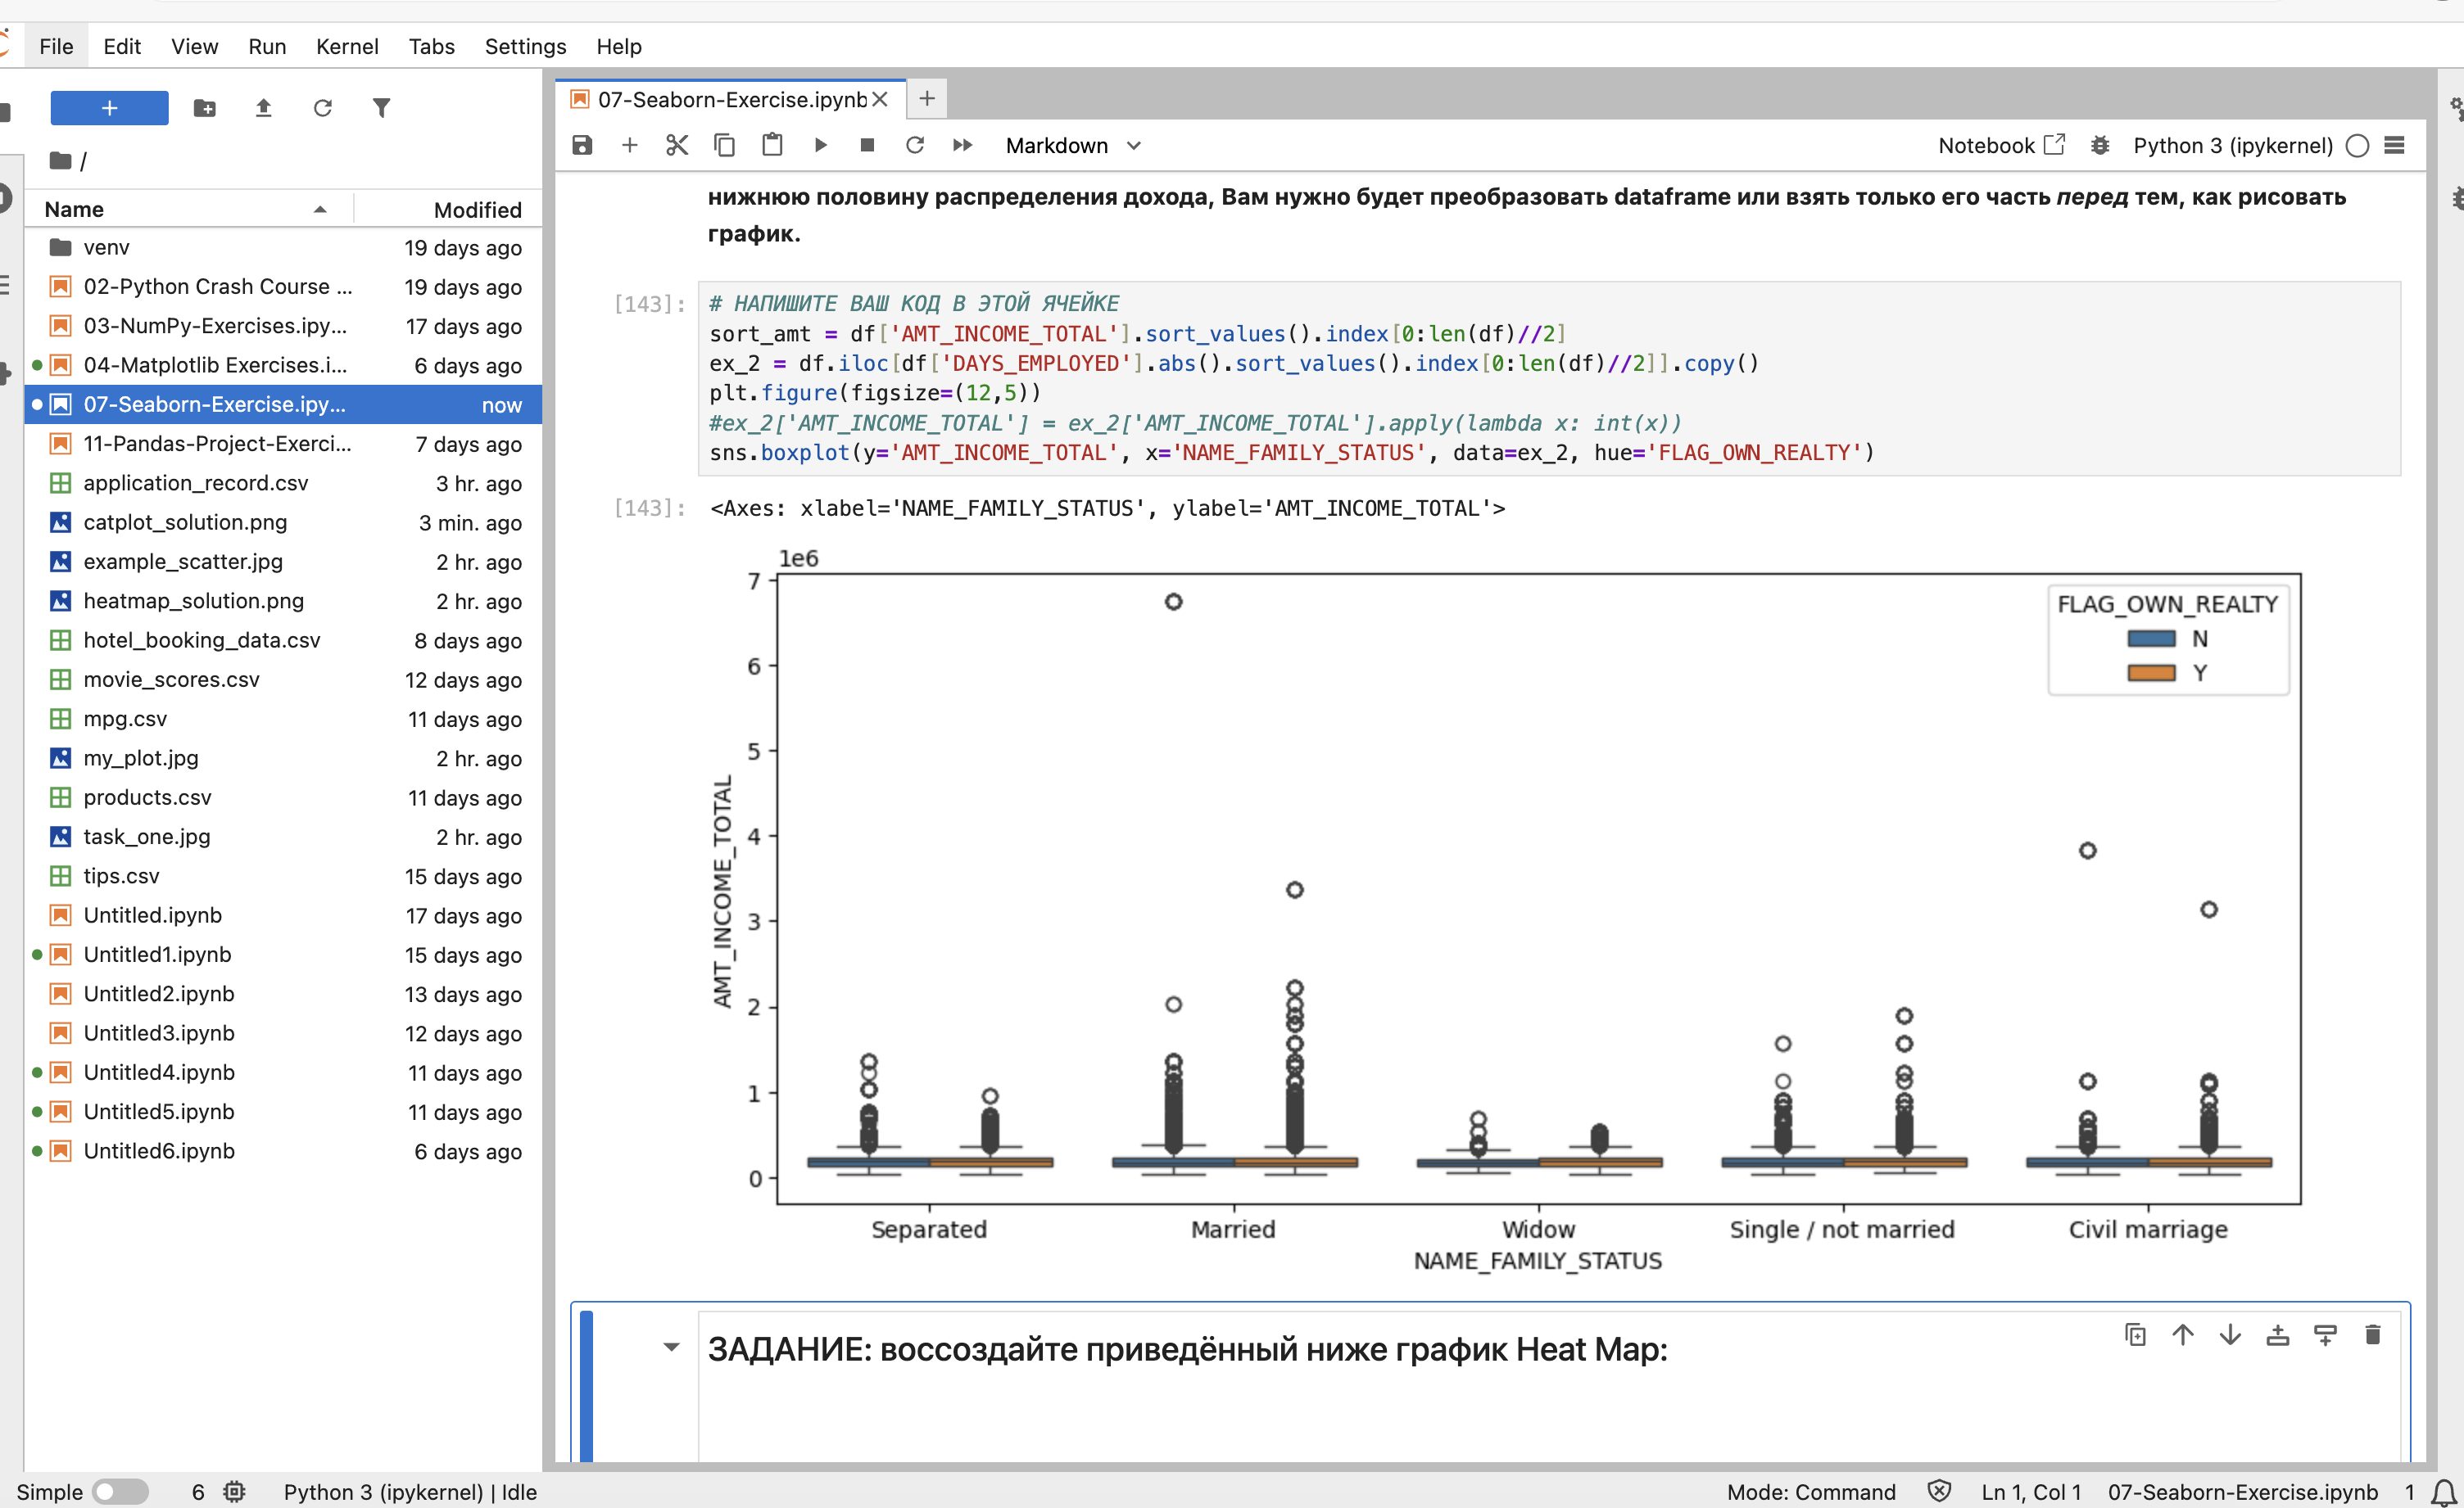Move the active cell down

pos(2230,1335)
